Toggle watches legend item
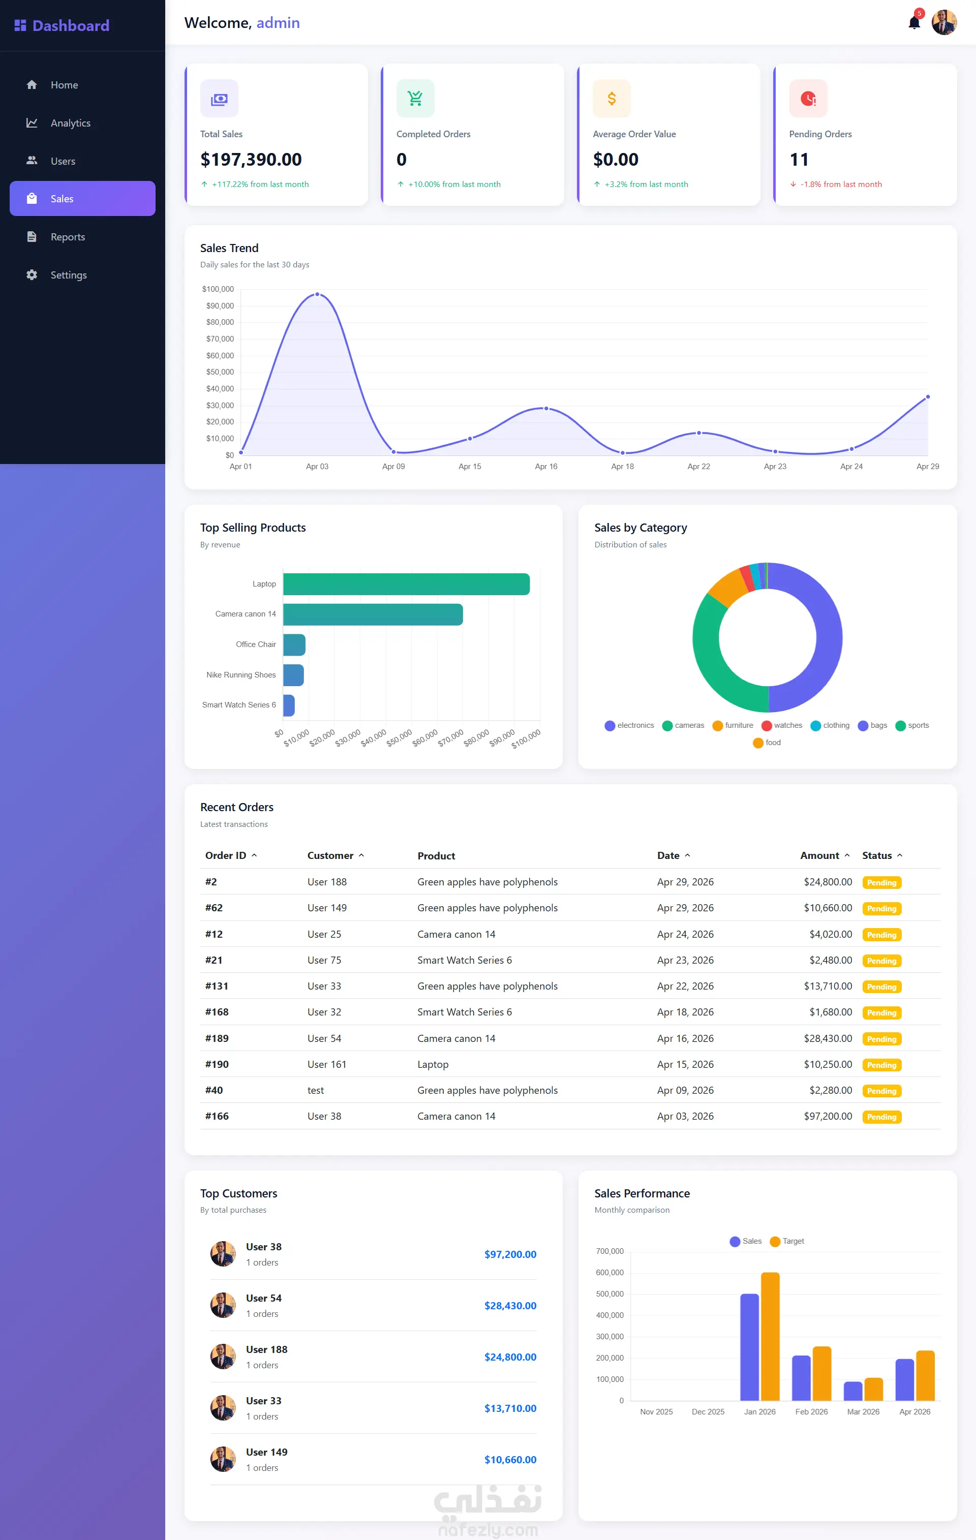Viewport: 976px width, 1540px height. tap(782, 725)
